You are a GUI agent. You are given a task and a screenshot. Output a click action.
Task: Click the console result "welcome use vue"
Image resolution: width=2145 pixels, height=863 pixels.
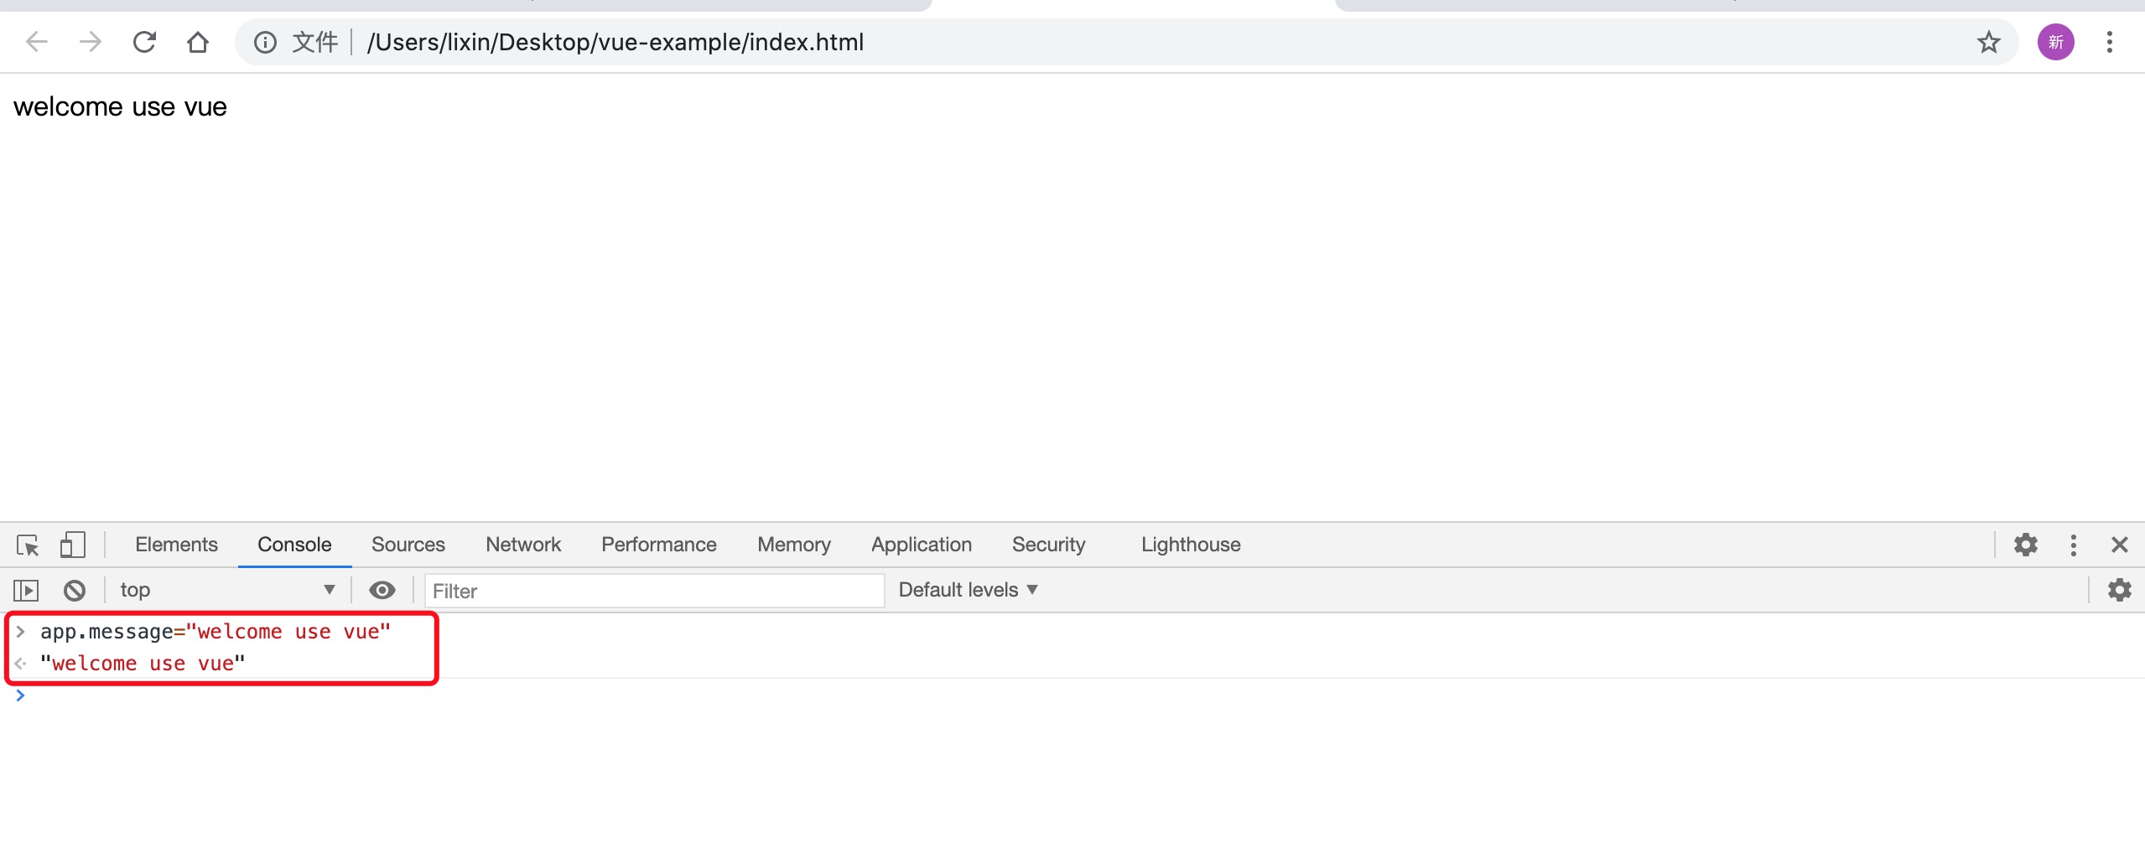tap(143, 664)
